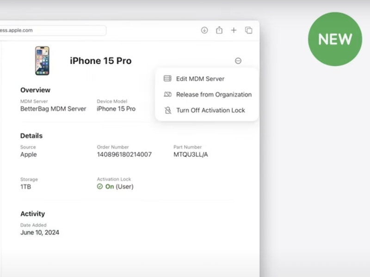This screenshot has height=277, width=370.
Task: Click the green Activation Lock checkmark icon
Action: (100, 187)
